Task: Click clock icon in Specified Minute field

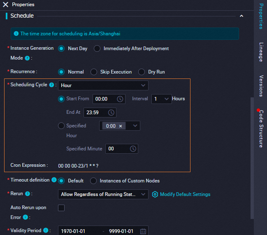Action: click(133, 149)
